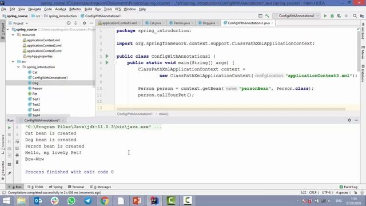Click the spring_introduction breadcrumb in navigation bar

[62, 16]
